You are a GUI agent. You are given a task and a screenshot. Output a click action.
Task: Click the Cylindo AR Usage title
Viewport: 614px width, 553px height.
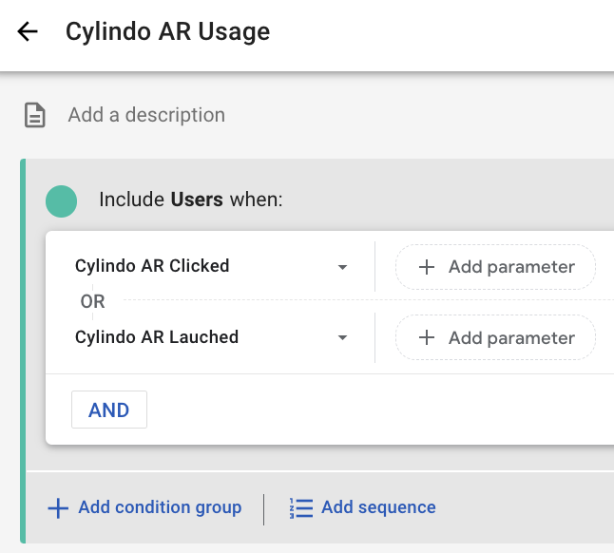click(x=167, y=31)
